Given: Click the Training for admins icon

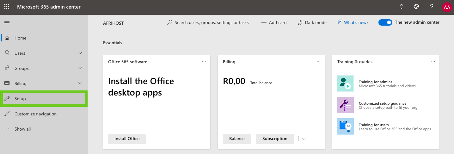Looking at the screenshot, I should (345, 83).
